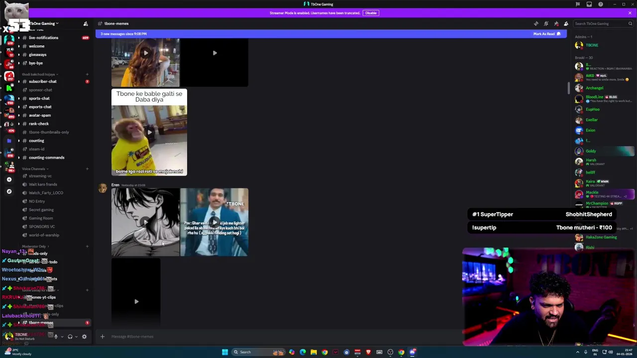
Task: Open the subscriber-chat channel
Action: 55,82
